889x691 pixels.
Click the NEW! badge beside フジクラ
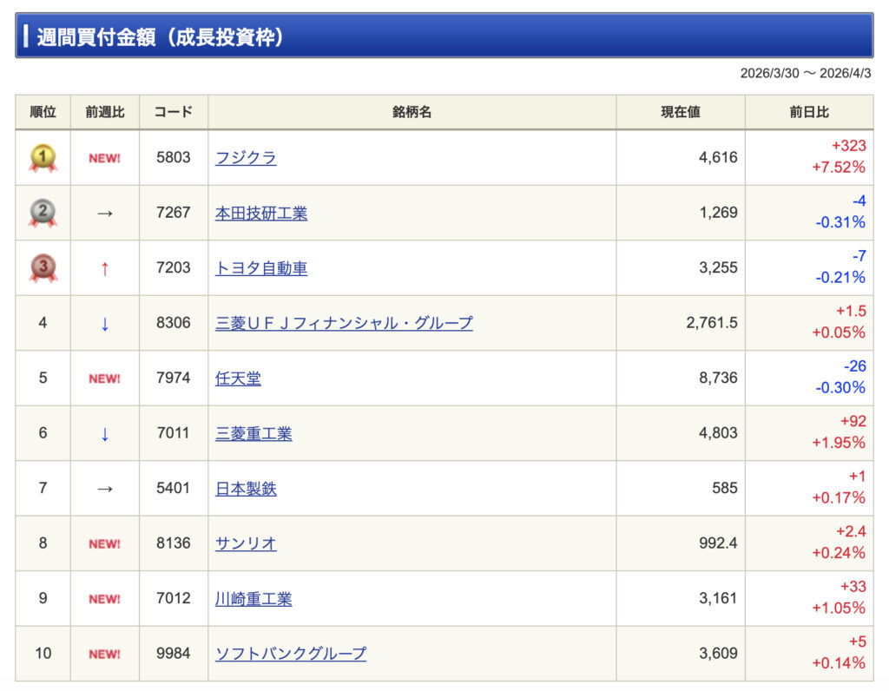tap(104, 158)
